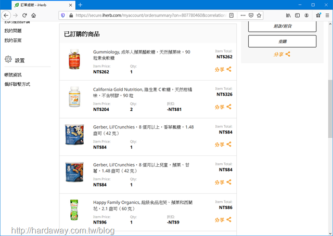
Task: Open the Firefox hamburger menu
Action: pyautogui.click(x=327, y=15)
